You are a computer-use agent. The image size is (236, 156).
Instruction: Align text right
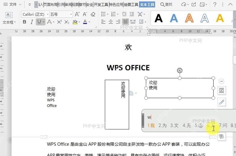click(x=118, y=22)
